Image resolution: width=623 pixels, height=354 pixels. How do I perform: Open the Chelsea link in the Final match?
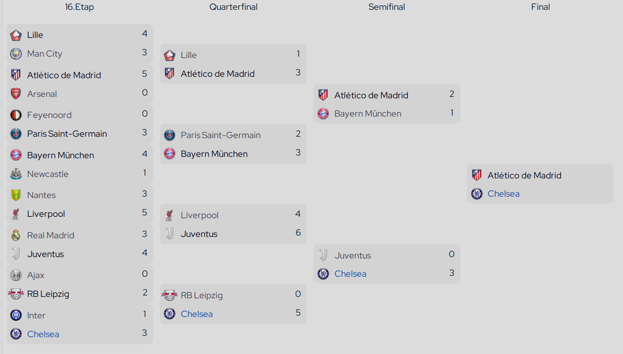pyautogui.click(x=504, y=194)
